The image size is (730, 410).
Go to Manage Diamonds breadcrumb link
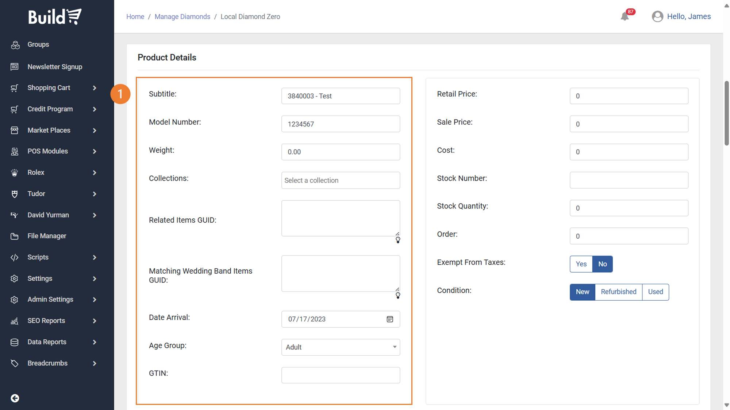[182, 17]
